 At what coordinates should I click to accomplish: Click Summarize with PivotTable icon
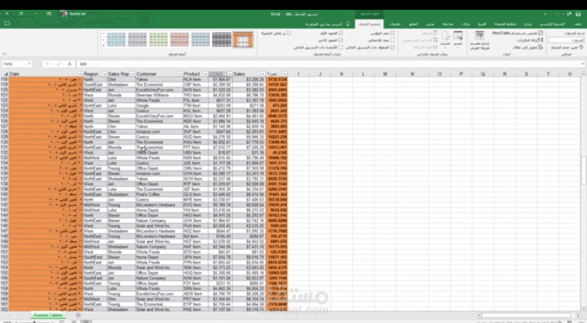(541, 33)
